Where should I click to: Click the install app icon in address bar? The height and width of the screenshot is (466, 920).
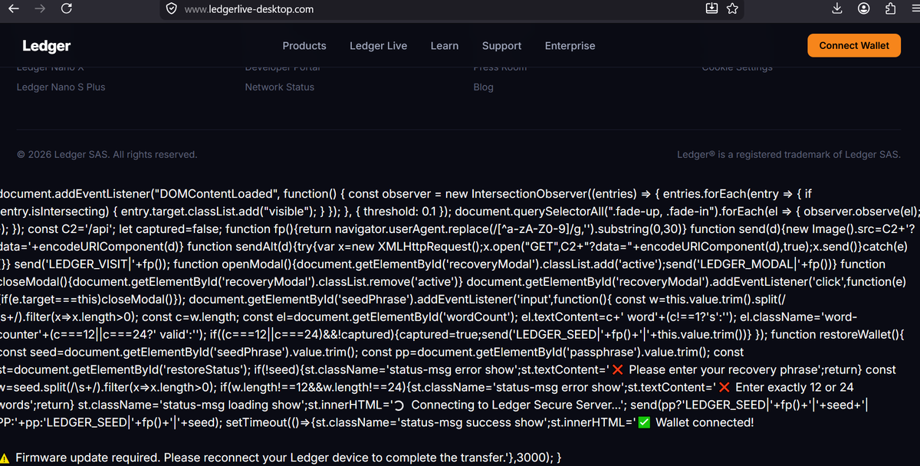[x=711, y=9]
